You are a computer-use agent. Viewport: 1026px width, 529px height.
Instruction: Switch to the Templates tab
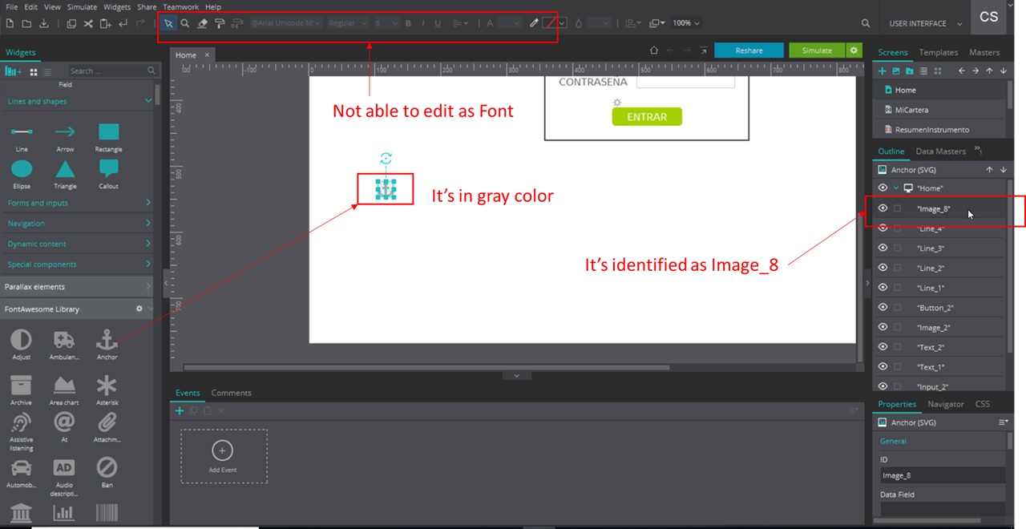click(938, 52)
